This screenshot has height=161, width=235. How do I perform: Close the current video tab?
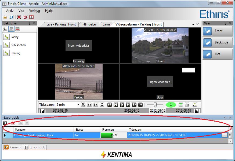pyautogui.click(x=197, y=24)
